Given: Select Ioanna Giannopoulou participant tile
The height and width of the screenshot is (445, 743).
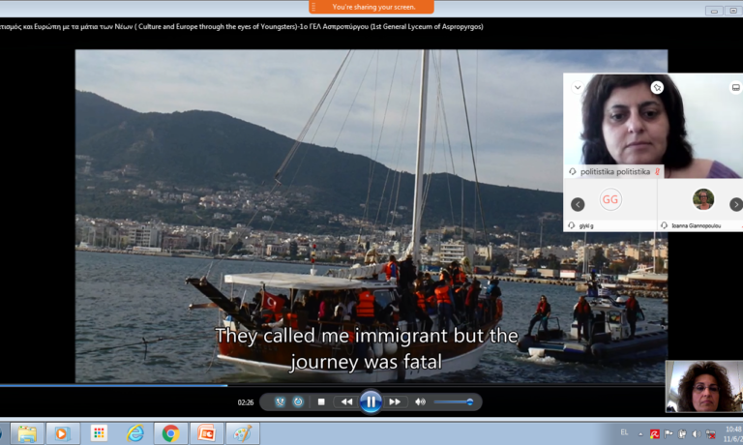Looking at the screenshot, I should (x=703, y=200).
